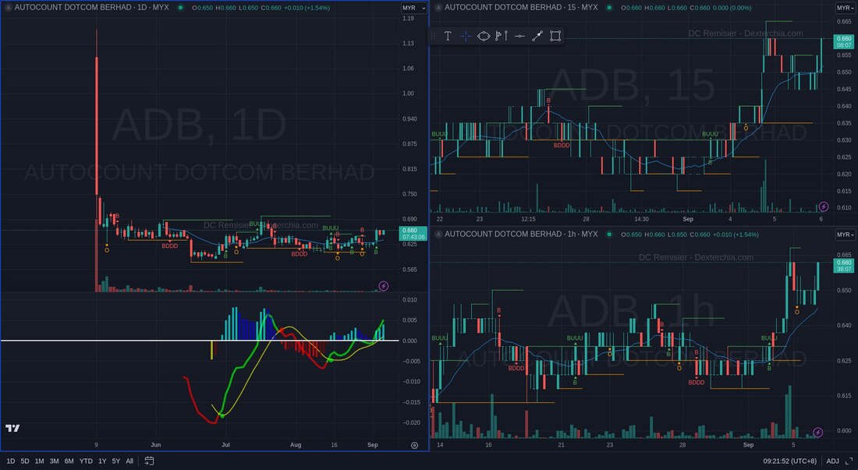Switch range to 5Y
Image resolution: width=858 pixels, height=470 pixels.
point(116,461)
